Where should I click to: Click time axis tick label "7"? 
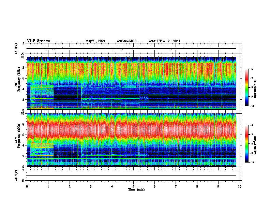tap(176, 186)
